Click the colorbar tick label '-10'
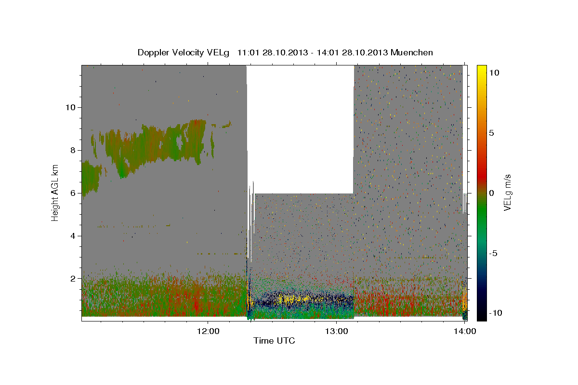Screen dimensions: 578x385 click(496, 313)
